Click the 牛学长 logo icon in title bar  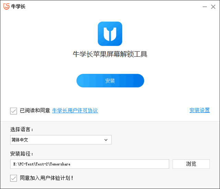tap(7, 7)
